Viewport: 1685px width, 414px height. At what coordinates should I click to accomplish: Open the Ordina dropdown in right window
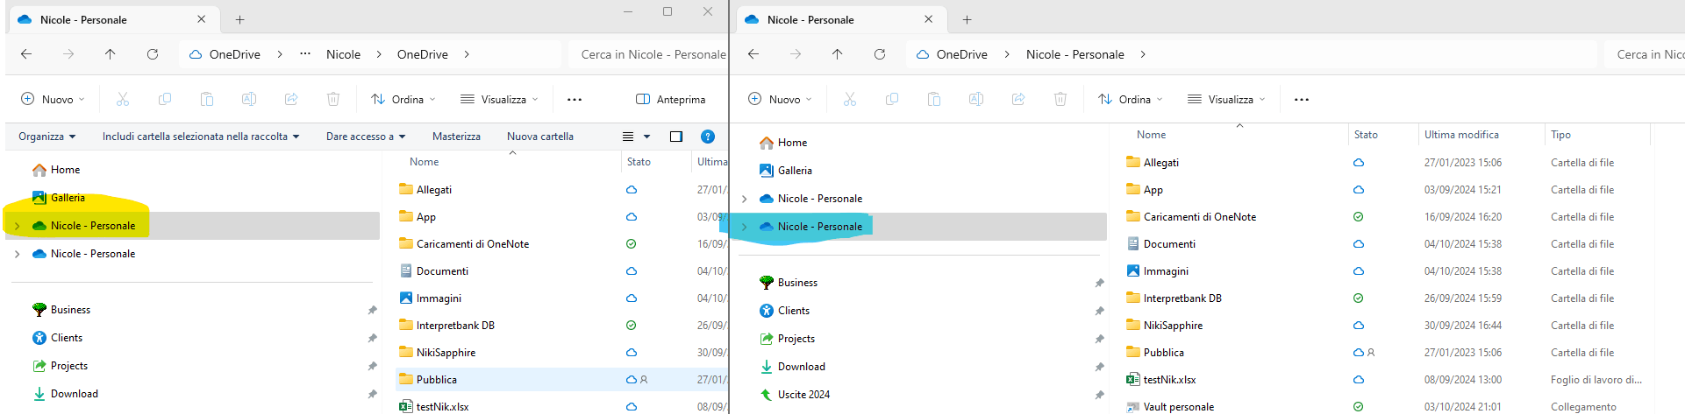click(1130, 99)
